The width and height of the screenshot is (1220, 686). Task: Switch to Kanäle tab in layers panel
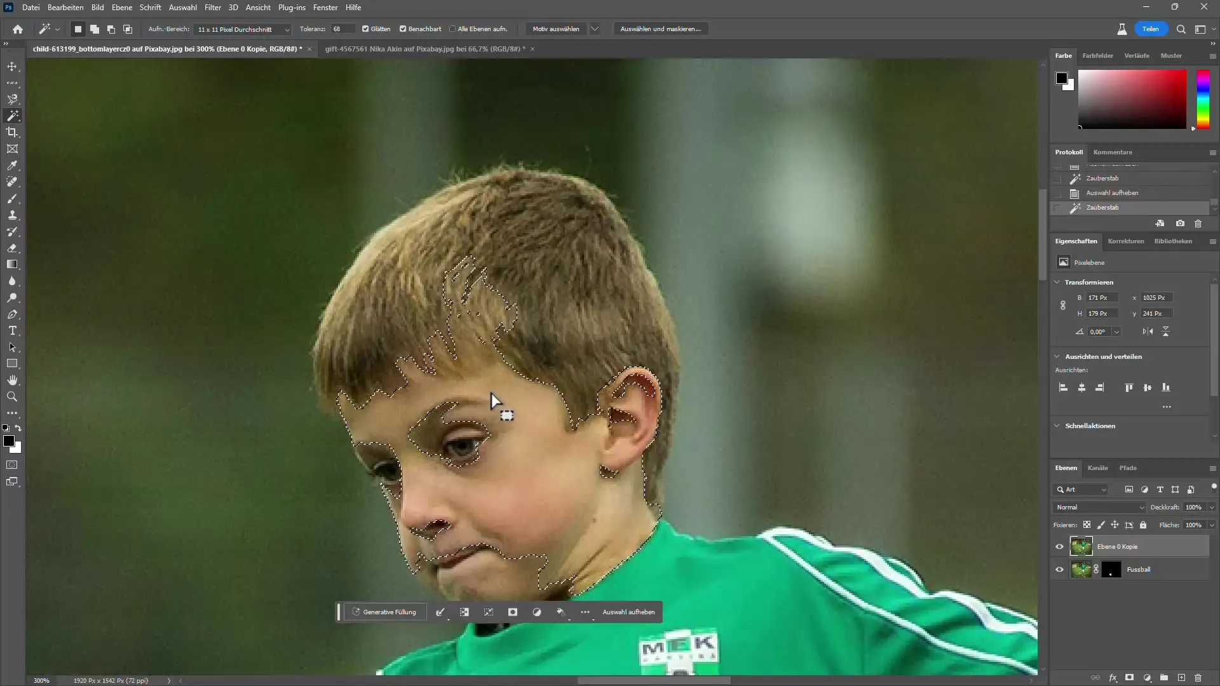(1097, 467)
